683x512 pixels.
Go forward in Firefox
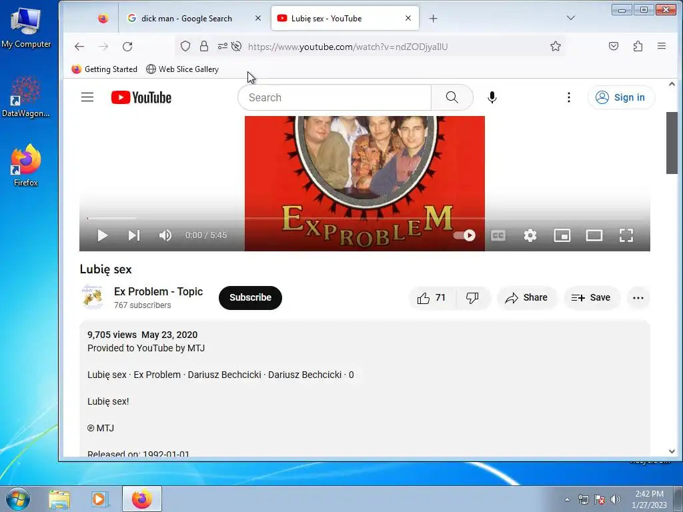pos(103,47)
